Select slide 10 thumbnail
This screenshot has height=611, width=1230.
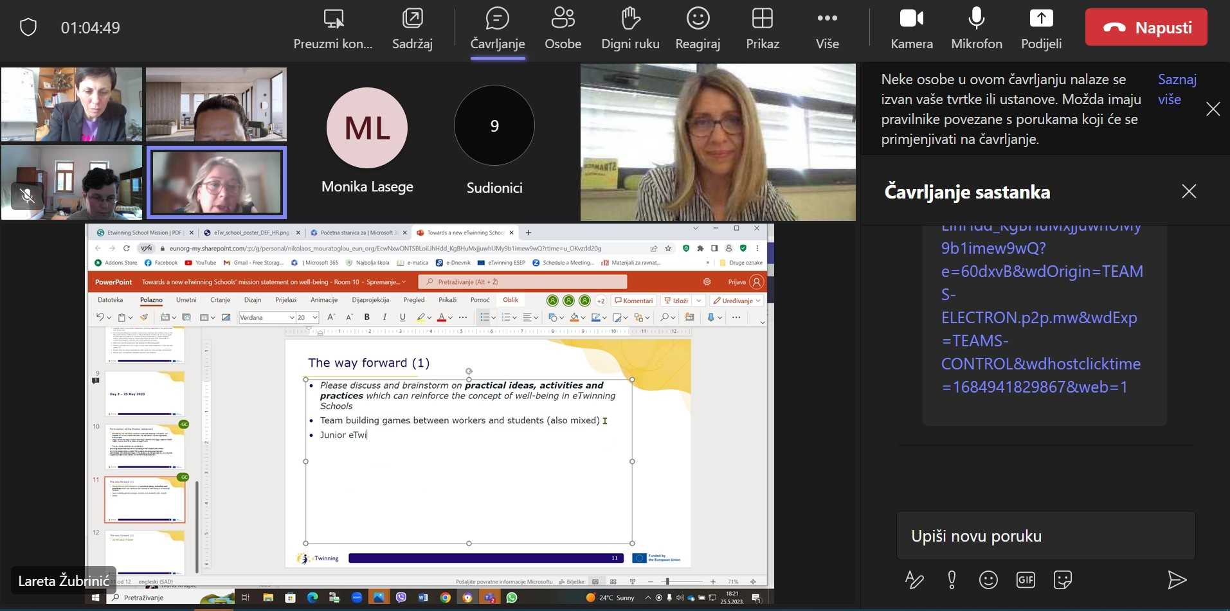tap(145, 446)
